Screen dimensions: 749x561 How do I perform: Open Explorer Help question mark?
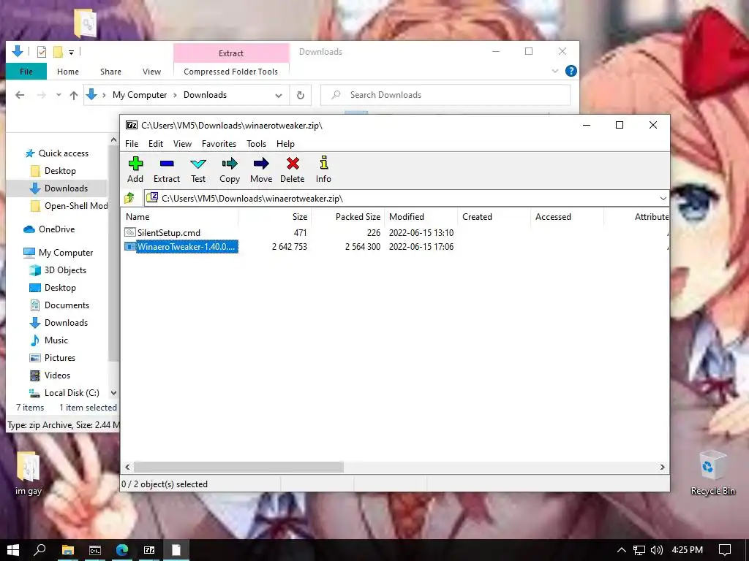tap(571, 71)
